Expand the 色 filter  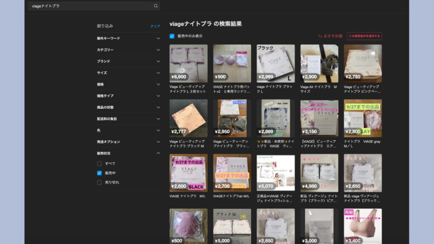click(x=128, y=131)
